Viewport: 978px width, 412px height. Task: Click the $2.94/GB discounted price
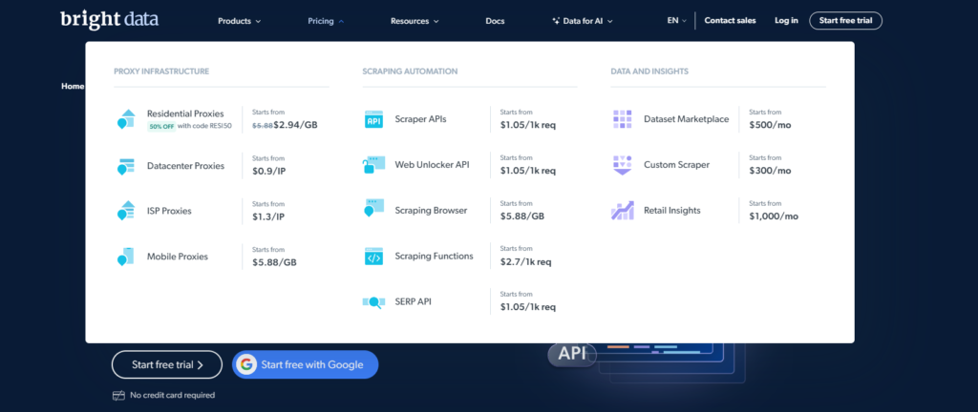pos(295,125)
